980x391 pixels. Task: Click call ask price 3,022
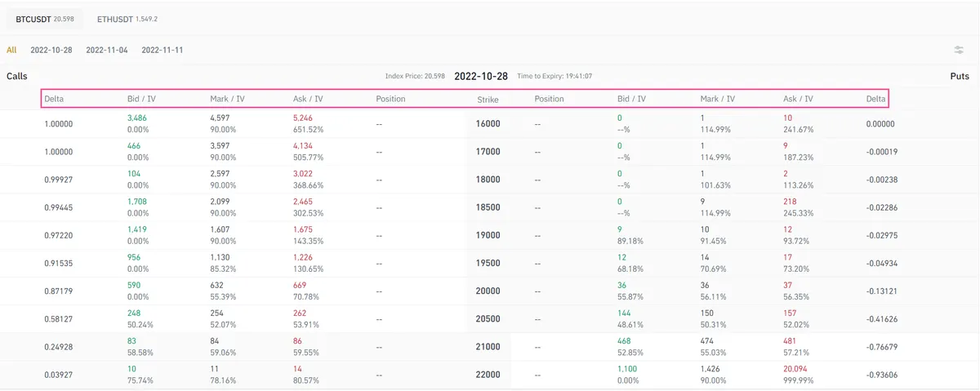303,174
